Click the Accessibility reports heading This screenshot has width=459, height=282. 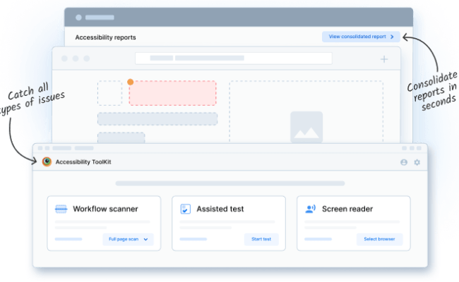(x=105, y=37)
